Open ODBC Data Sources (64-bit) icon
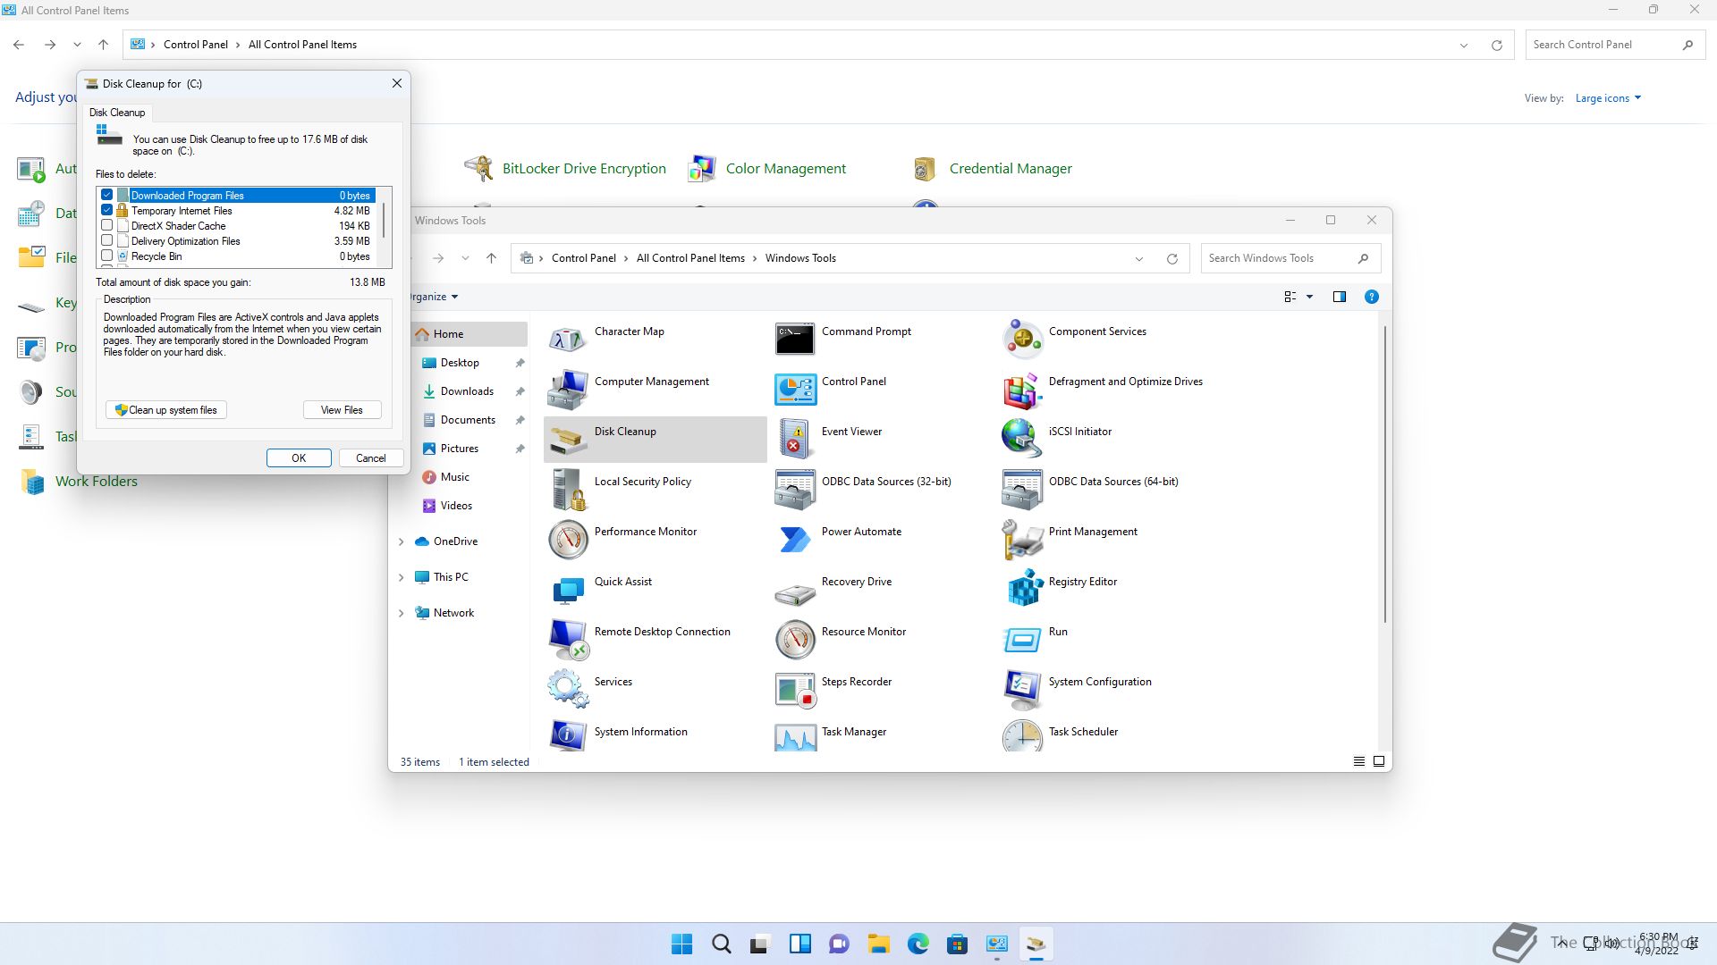This screenshot has height=965, width=1717. pos(1022,490)
